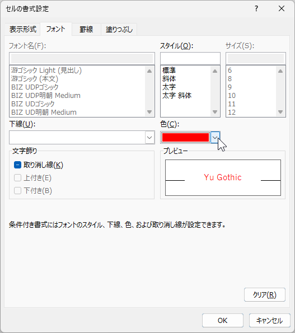The width and height of the screenshot is (295, 333).
Task: Switch to the 罫線 tab
Action: pyautogui.click(x=86, y=29)
